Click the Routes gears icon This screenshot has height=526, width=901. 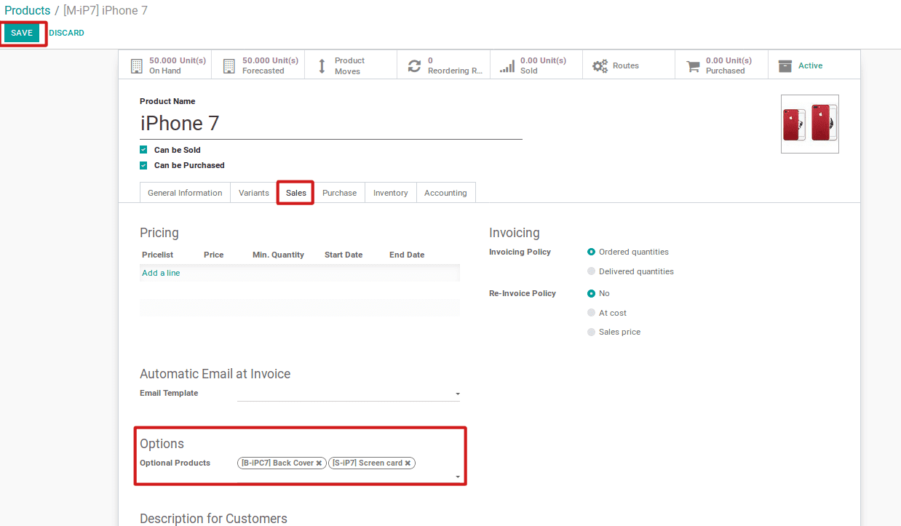(600, 65)
